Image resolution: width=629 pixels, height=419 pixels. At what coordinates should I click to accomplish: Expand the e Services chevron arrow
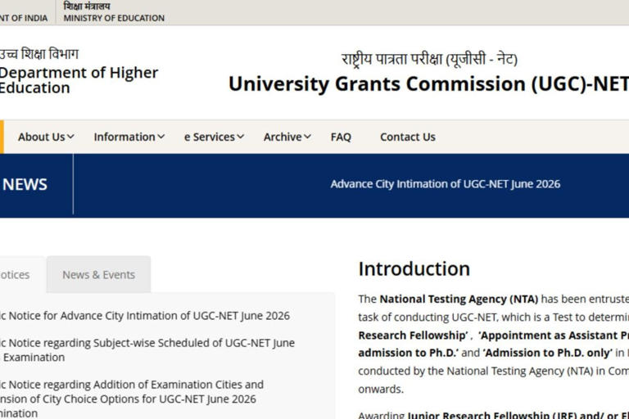point(240,137)
